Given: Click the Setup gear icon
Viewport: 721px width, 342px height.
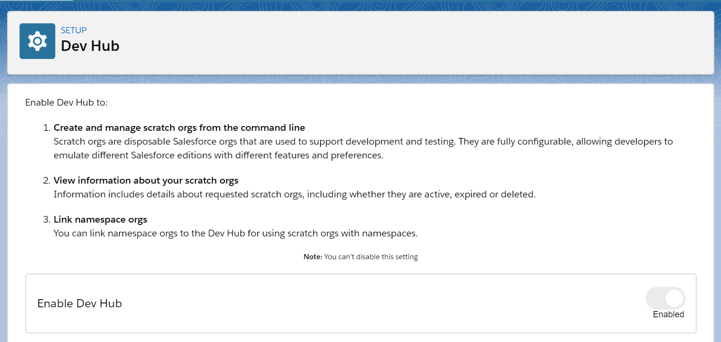Looking at the screenshot, I should pos(37,41).
